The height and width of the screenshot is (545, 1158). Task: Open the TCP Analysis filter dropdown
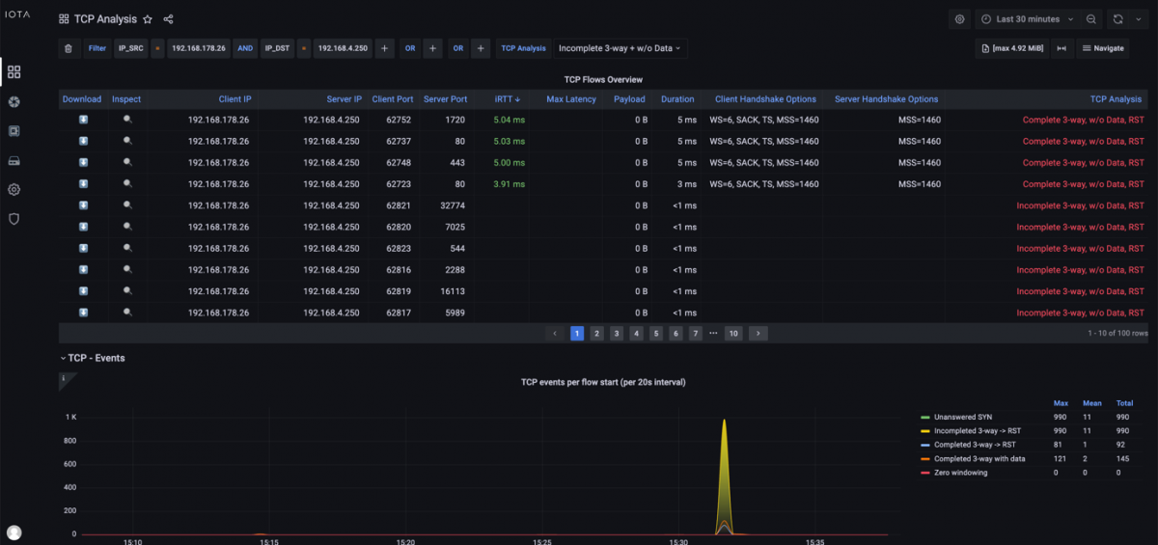(620, 48)
